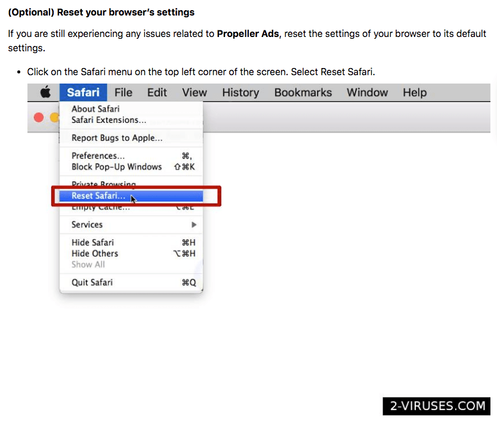The image size is (497, 438).
Task: Open the File menu
Action: coord(124,92)
